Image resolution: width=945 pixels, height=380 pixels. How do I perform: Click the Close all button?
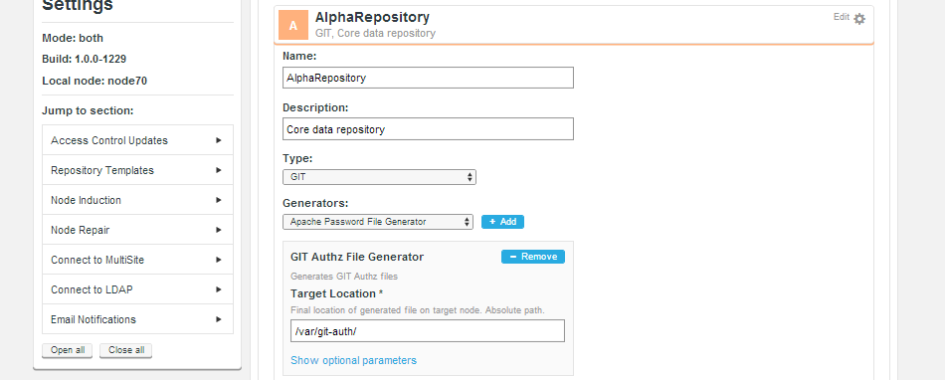coord(126,350)
